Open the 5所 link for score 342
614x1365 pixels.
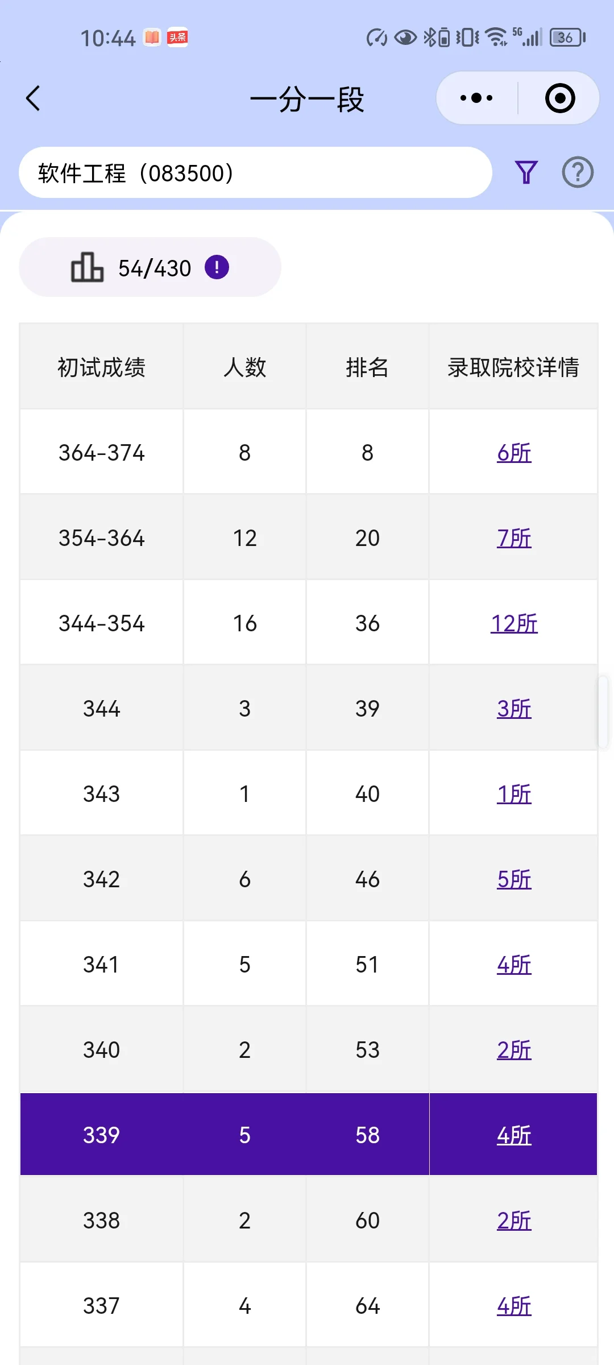pyautogui.click(x=514, y=879)
